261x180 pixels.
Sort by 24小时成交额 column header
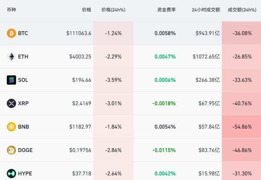(x=206, y=10)
